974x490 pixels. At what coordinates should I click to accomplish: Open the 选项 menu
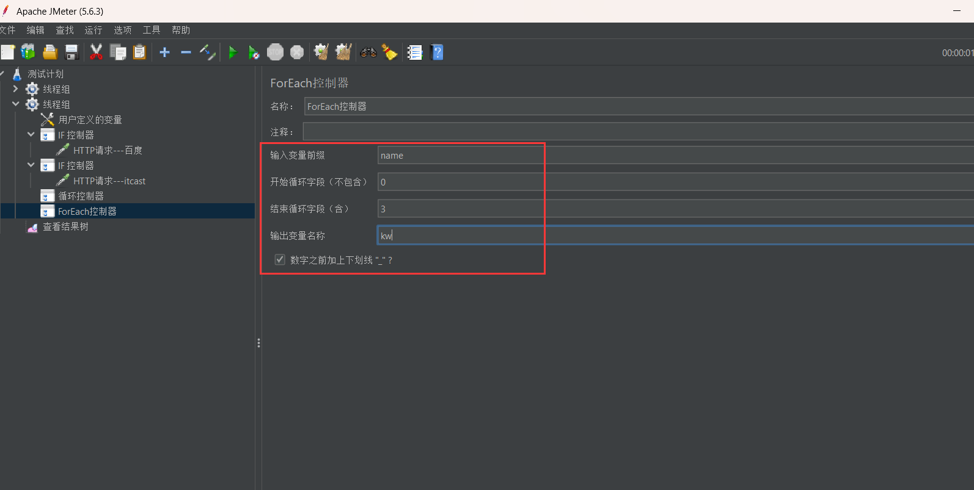pos(123,30)
